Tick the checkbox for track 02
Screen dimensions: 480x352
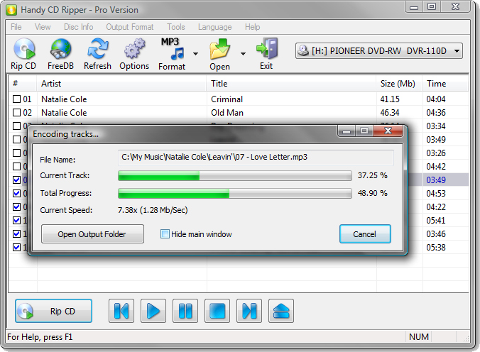(x=17, y=113)
